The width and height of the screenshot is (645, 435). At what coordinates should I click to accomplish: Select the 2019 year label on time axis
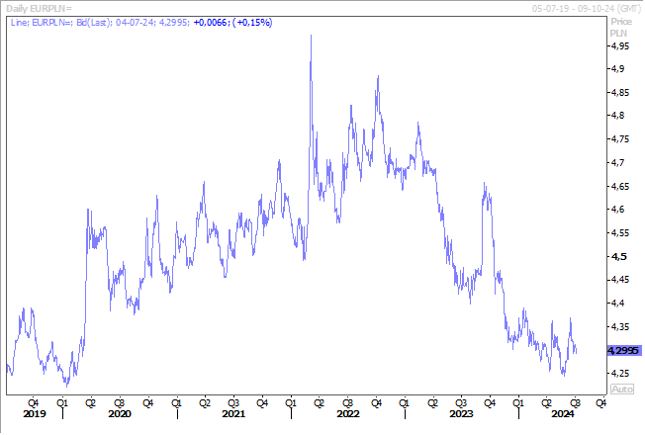pyautogui.click(x=34, y=414)
